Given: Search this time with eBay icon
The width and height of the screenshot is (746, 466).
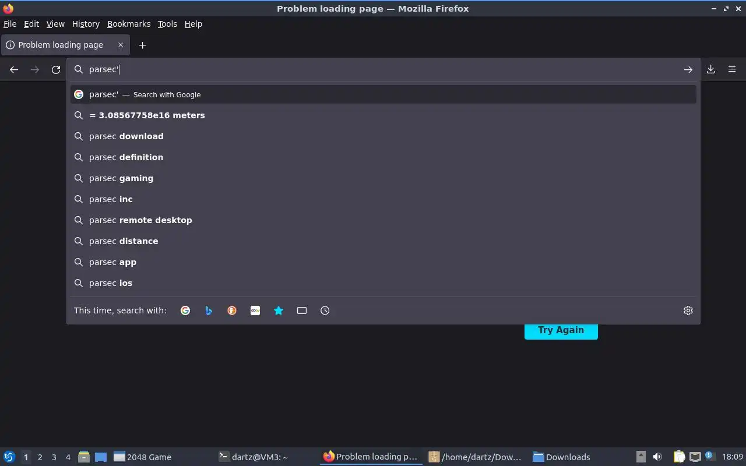Looking at the screenshot, I should (x=255, y=310).
